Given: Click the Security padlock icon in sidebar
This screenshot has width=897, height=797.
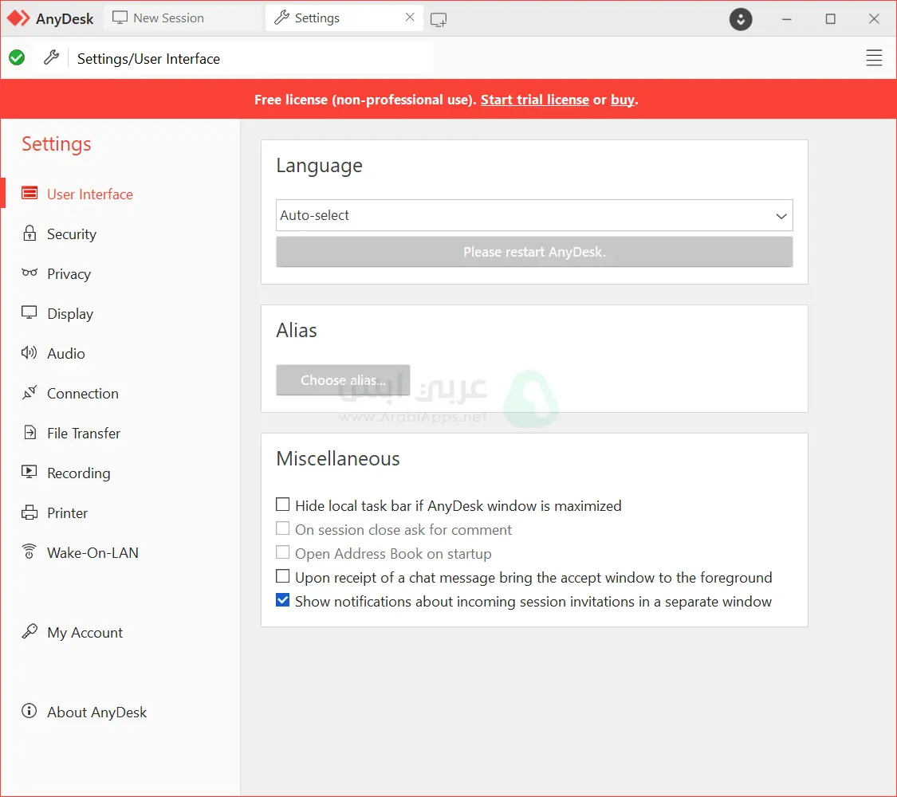Looking at the screenshot, I should click(30, 234).
